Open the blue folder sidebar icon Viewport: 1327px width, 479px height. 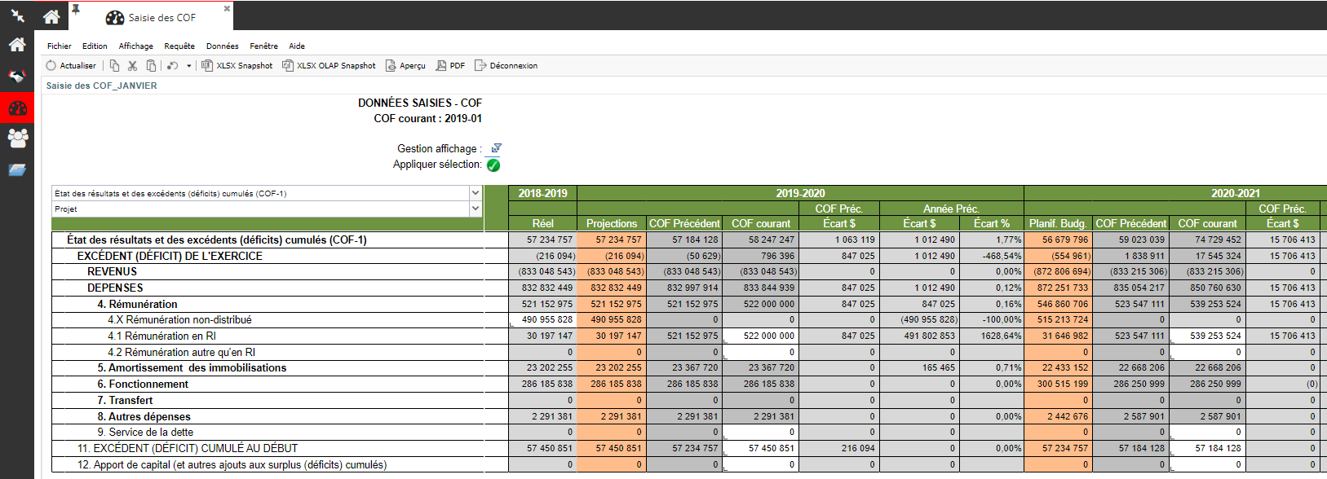(x=17, y=169)
